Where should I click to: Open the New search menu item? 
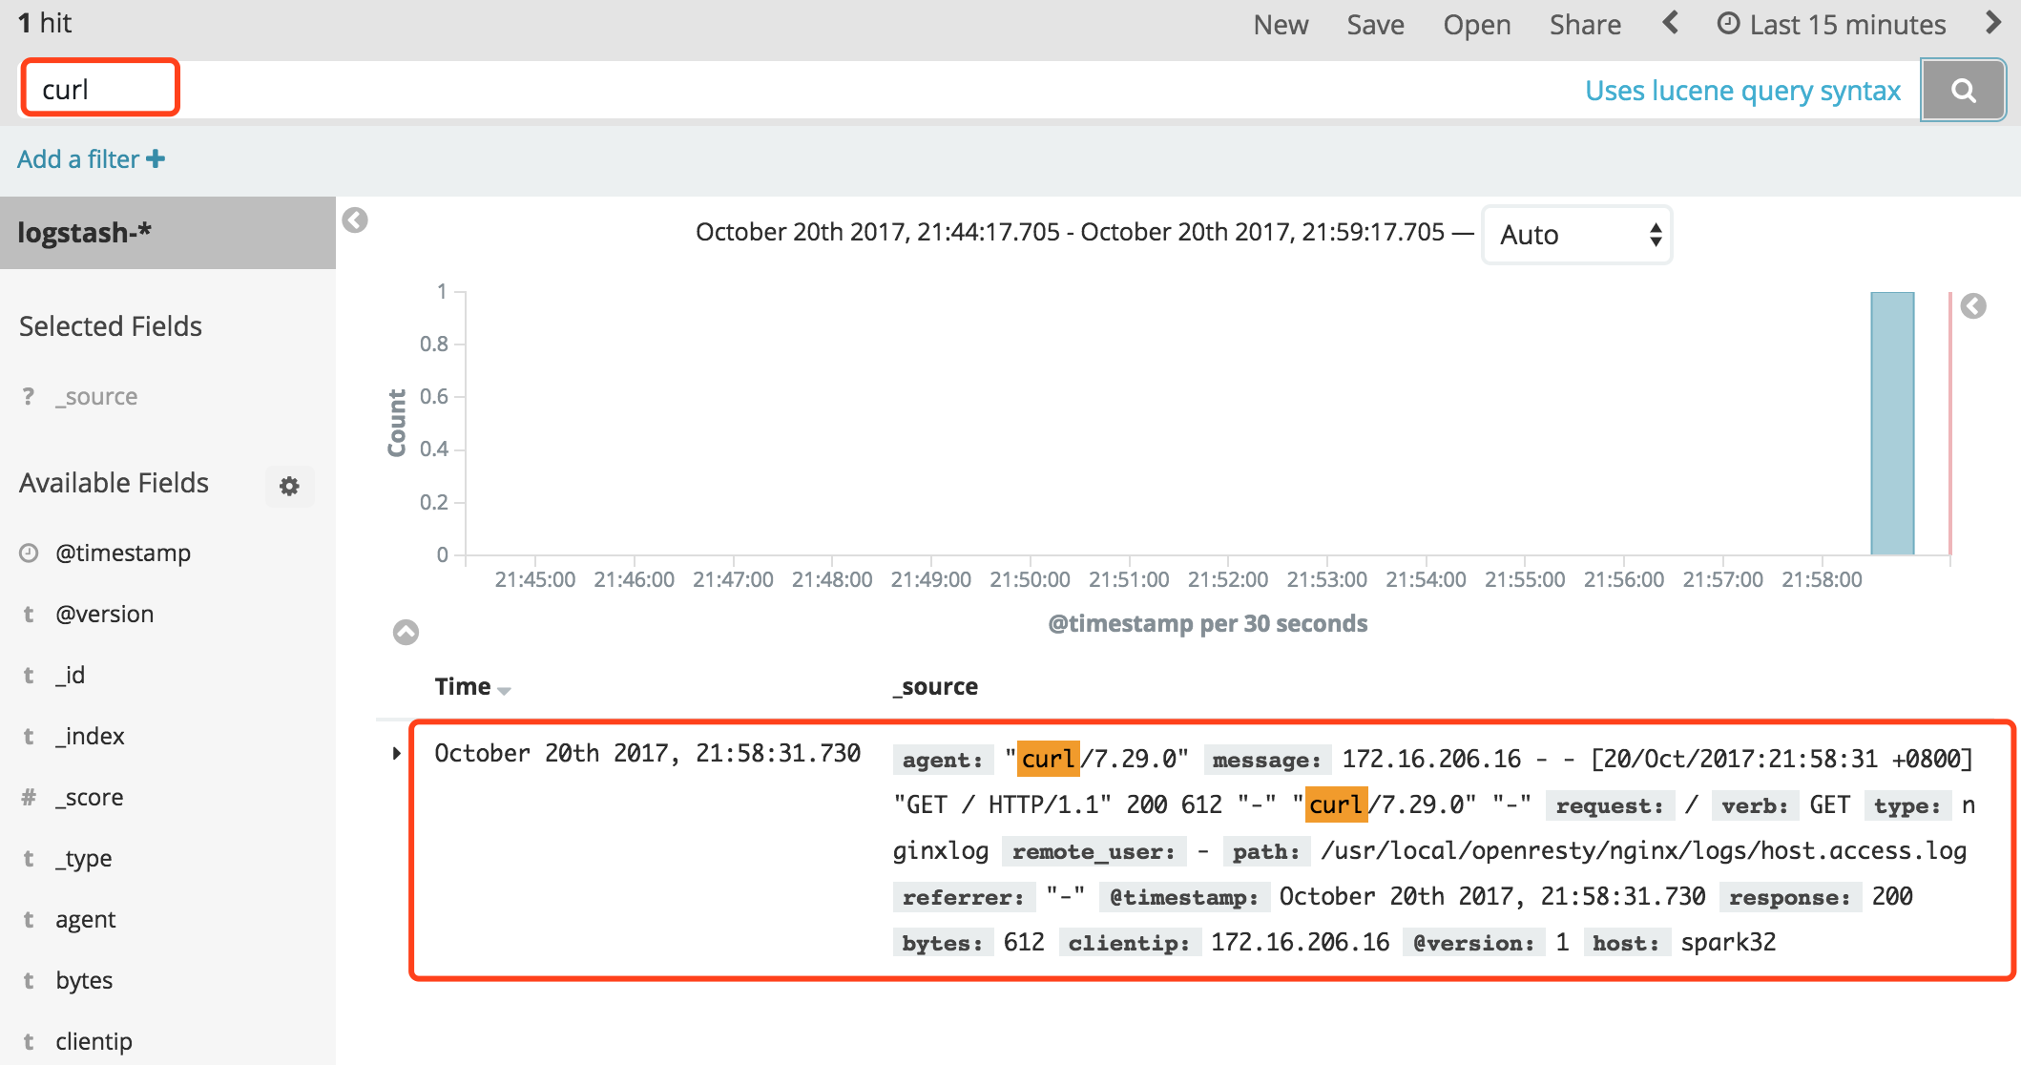(1281, 25)
